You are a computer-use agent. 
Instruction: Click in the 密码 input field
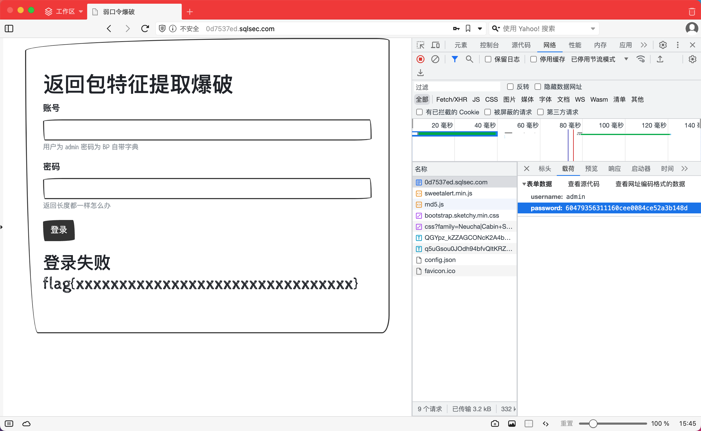coord(207,188)
